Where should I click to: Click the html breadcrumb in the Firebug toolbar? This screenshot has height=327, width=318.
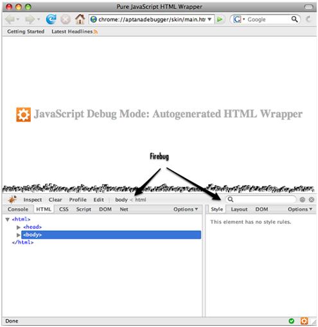[x=141, y=200]
